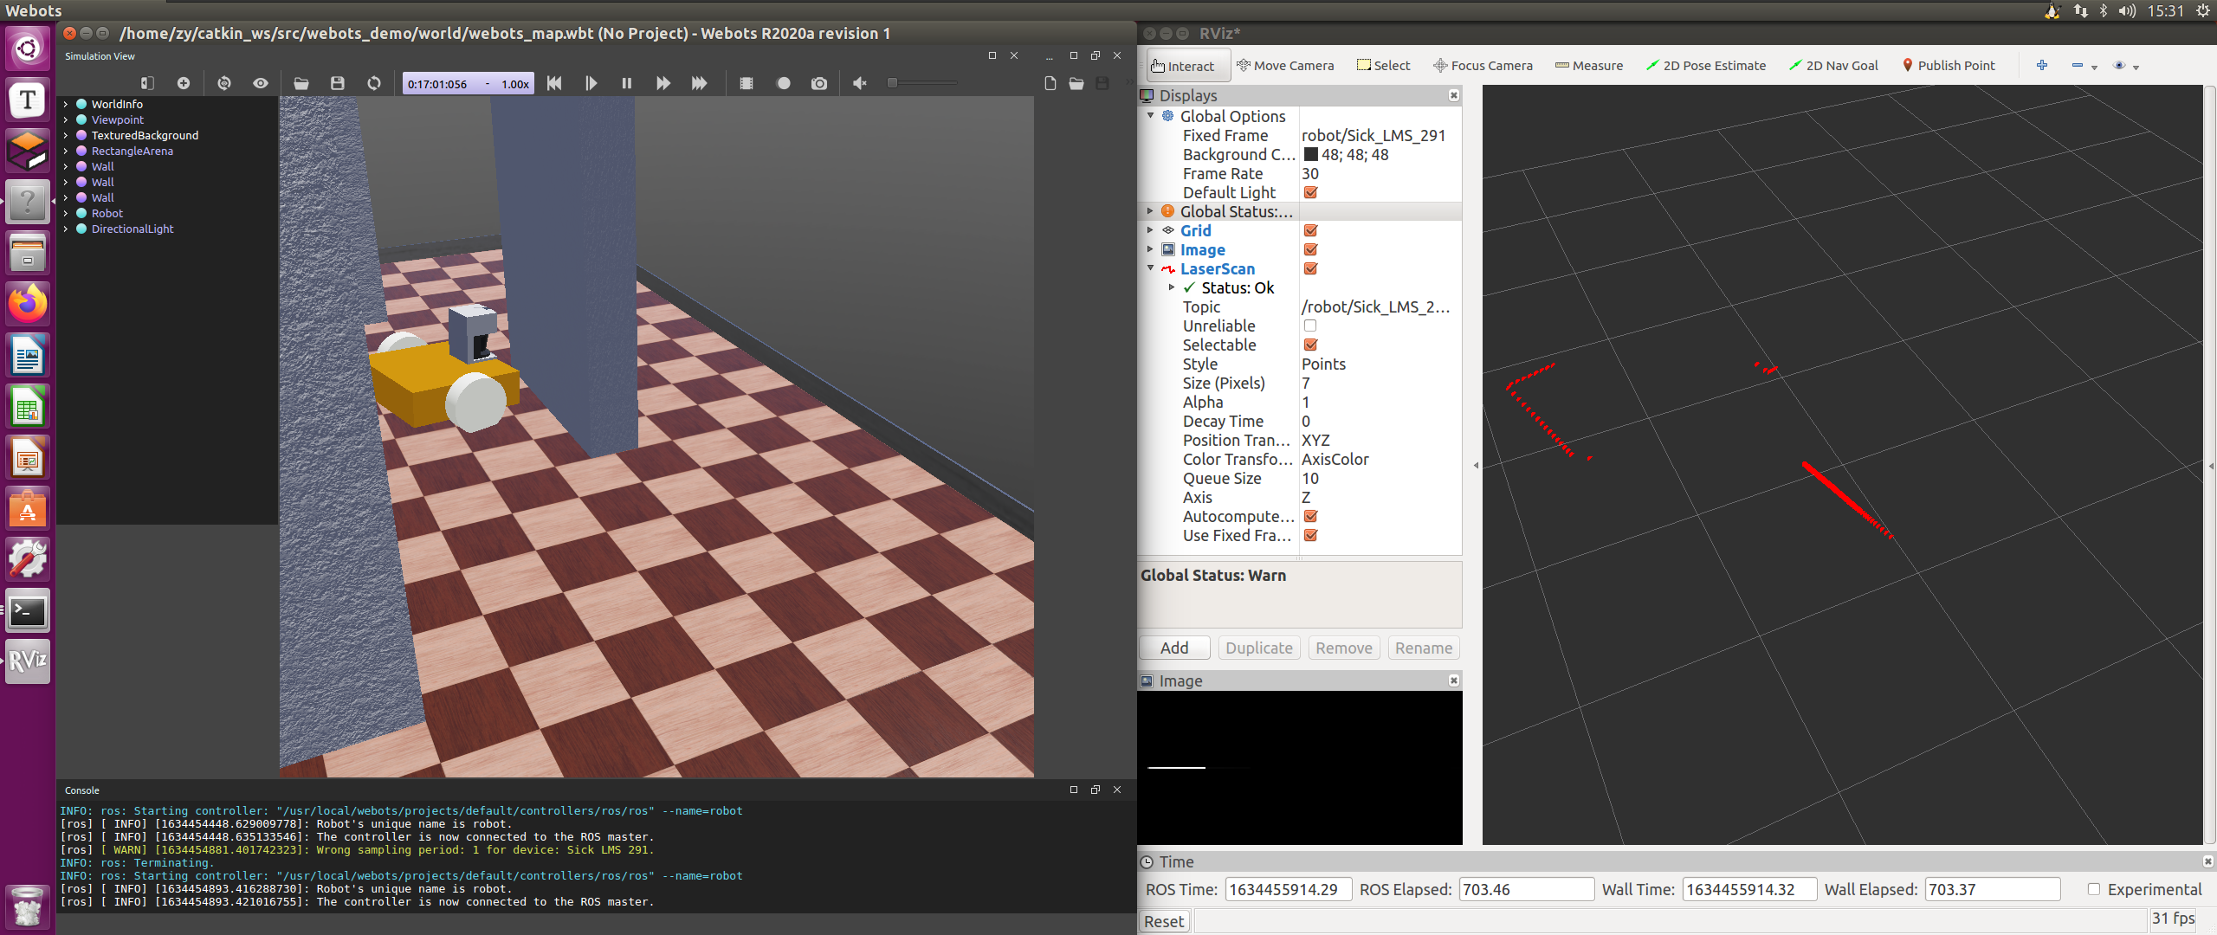Screen dimensions: 2217x935
Task: Click the record movie circle icon
Action: (783, 83)
